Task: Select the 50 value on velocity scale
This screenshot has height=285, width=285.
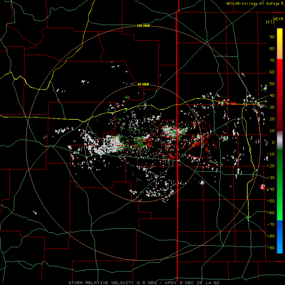Action: point(272,84)
